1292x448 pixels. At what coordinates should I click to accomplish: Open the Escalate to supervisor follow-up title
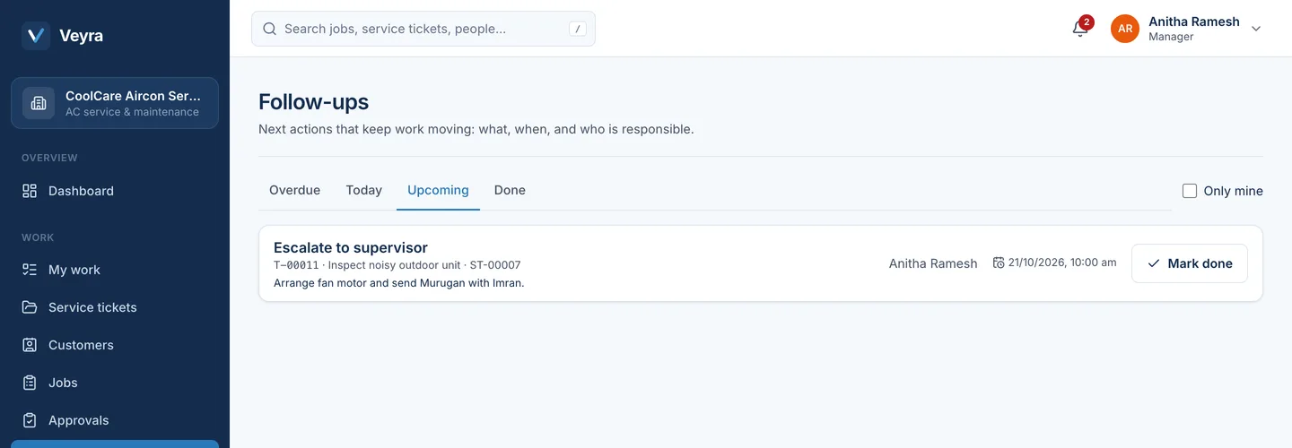coord(351,247)
